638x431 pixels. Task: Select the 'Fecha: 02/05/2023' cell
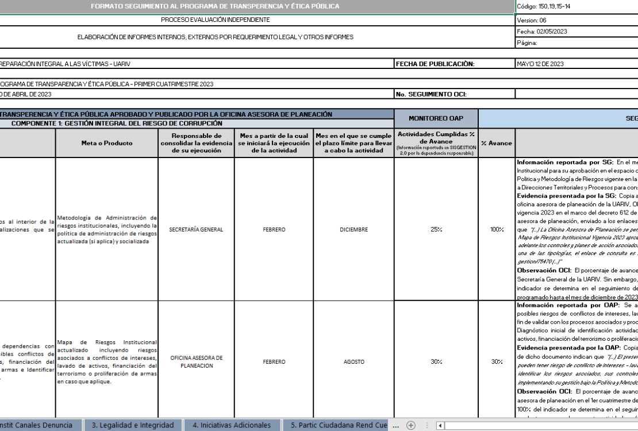coord(576,32)
